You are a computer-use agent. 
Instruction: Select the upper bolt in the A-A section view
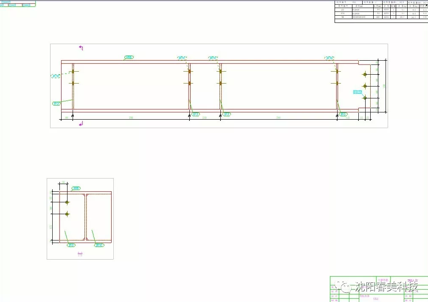tap(67, 202)
